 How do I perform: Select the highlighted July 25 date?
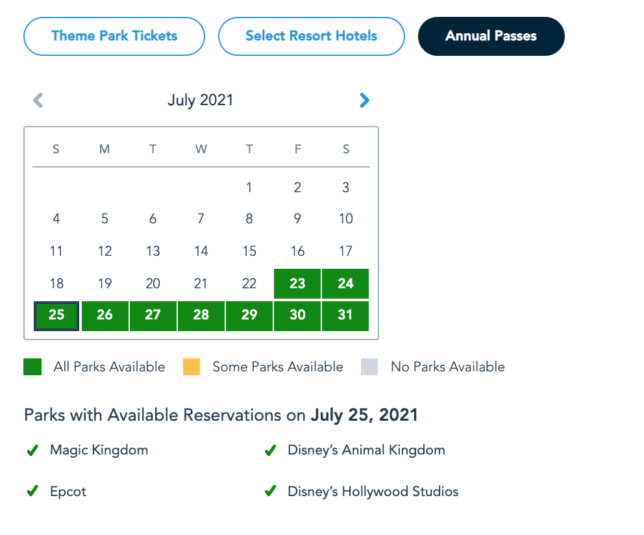[x=56, y=315]
